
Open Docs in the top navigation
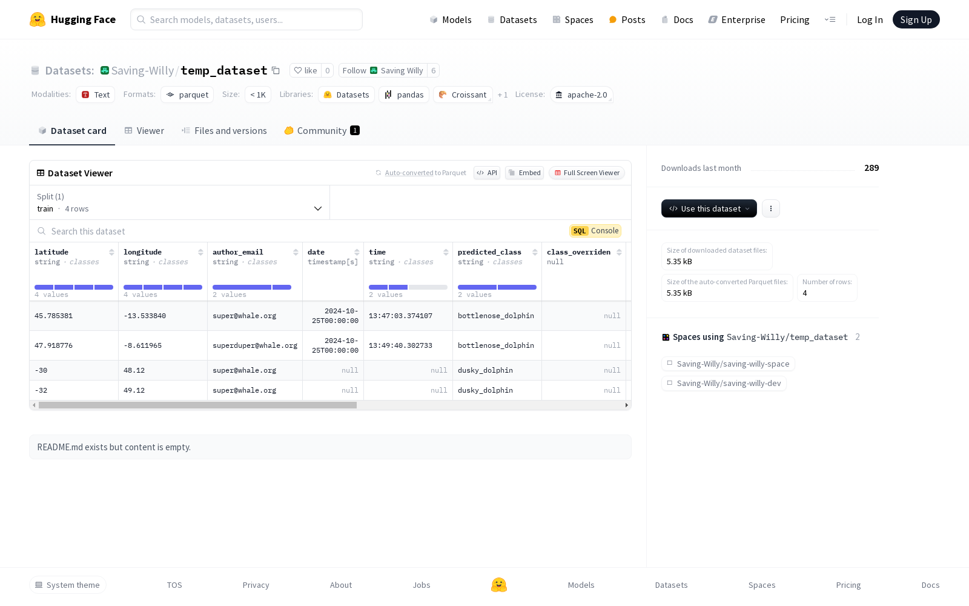677,19
